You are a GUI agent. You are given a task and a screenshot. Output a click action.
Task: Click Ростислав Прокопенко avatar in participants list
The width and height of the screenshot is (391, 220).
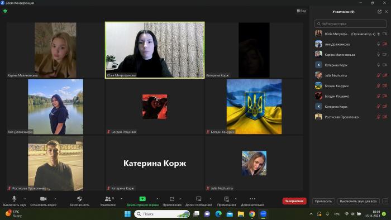click(x=318, y=117)
